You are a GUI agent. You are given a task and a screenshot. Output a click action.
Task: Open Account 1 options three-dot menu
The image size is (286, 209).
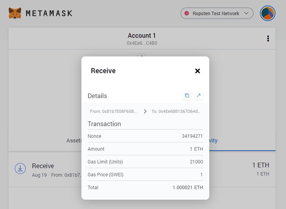pyautogui.click(x=268, y=39)
